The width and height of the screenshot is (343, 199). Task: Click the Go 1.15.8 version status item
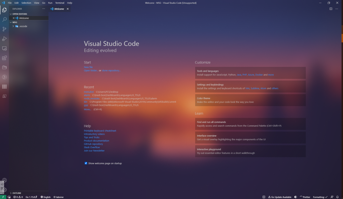click(31, 197)
